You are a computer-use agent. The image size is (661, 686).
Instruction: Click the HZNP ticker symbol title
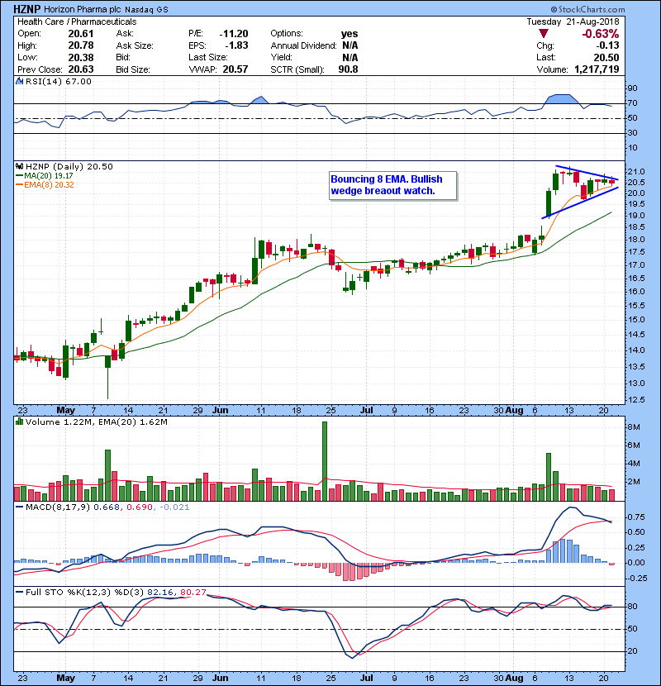[27, 9]
